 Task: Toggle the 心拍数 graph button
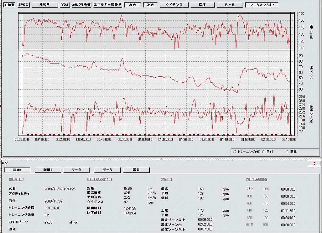[x=9, y=5]
